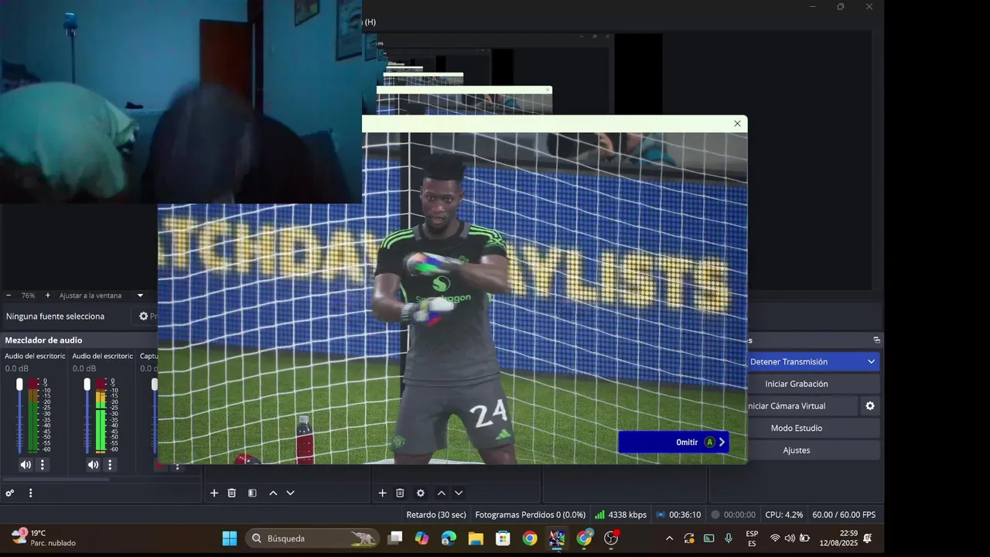
Task: Move scene up using the Scenes toolbar arrow
Action: click(273, 493)
